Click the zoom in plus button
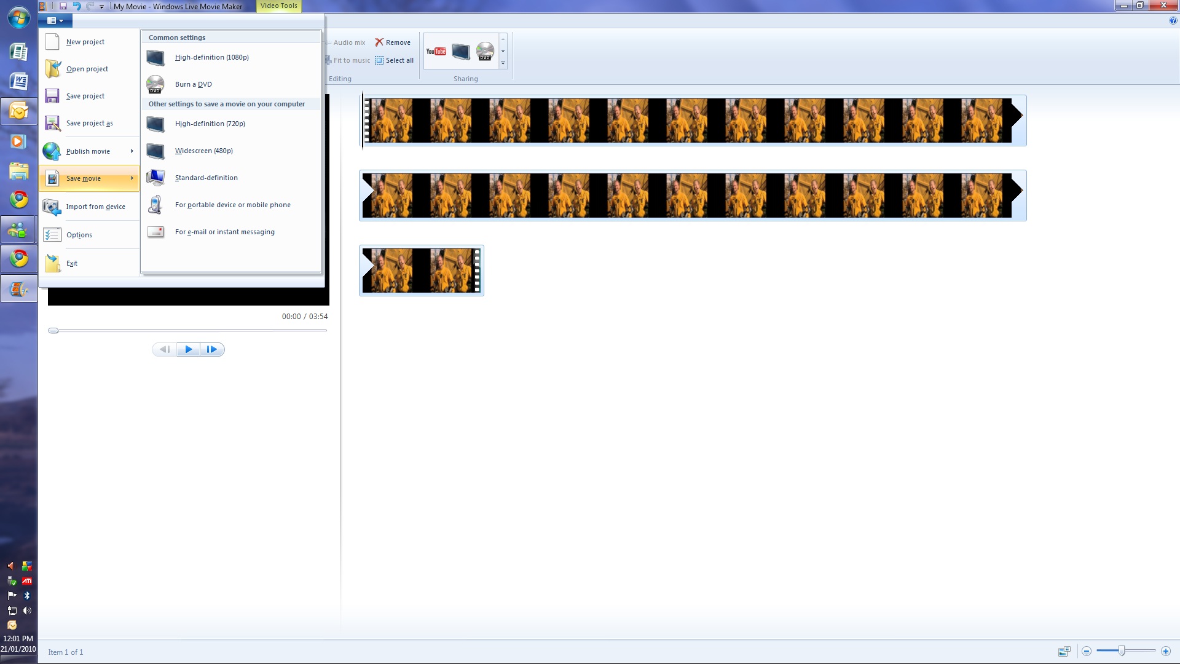The height and width of the screenshot is (664, 1180). 1165,651
